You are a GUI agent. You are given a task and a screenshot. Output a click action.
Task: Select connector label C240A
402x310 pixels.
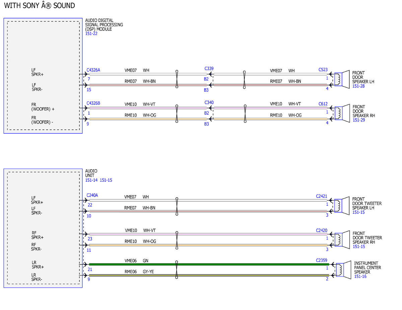[x=92, y=195]
